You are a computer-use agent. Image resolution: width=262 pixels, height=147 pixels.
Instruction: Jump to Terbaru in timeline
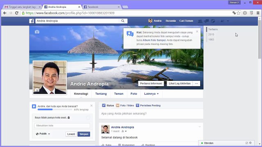[x=213, y=29]
